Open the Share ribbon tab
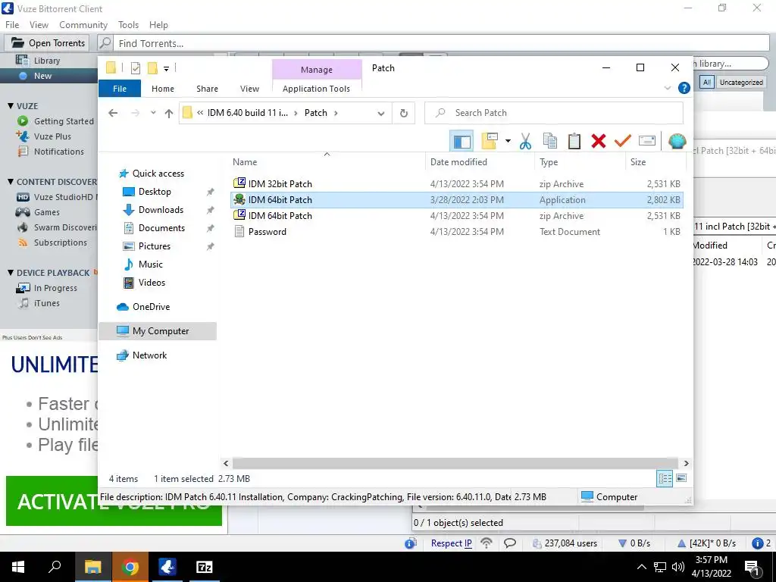Viewport: 776px width, 582px height. [207, 89]
